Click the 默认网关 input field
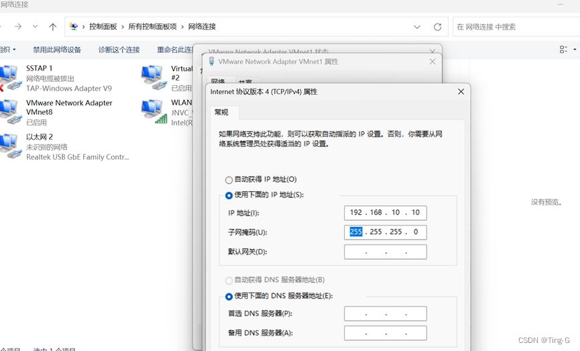 pos(385,252)
